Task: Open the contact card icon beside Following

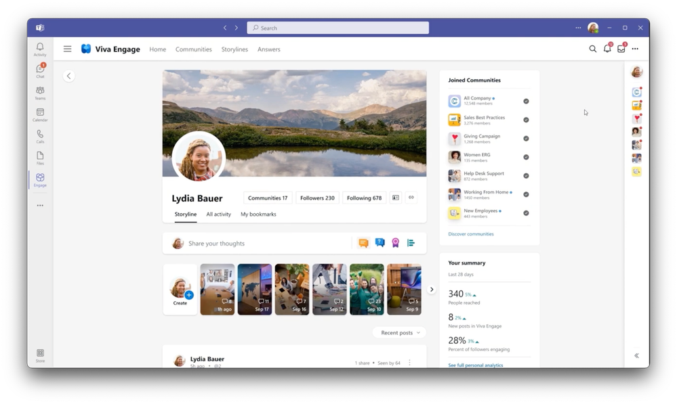Action: [x=396, y=198]
